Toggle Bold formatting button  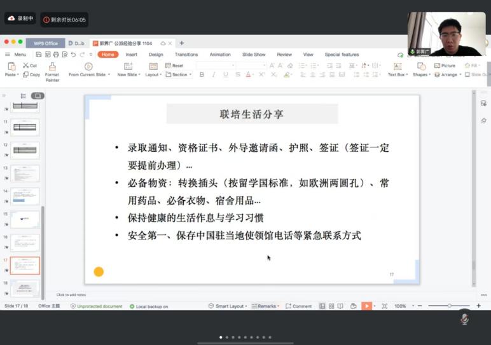(202, 74)
